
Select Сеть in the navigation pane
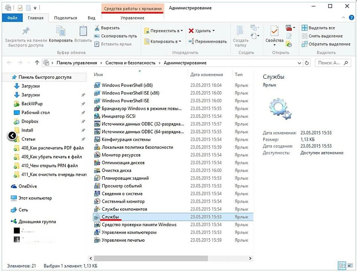23,210
